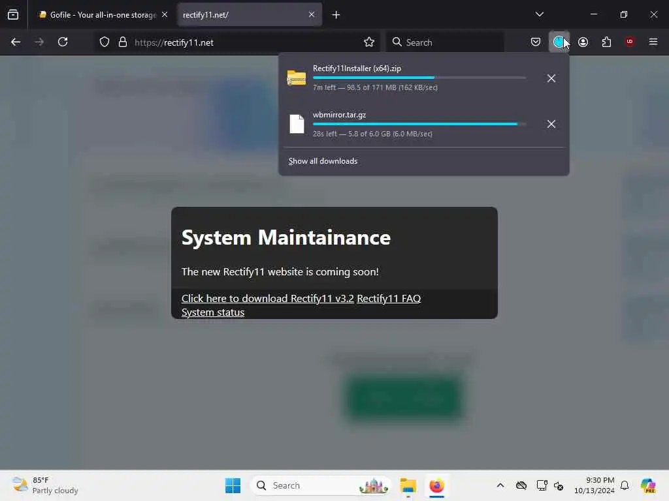Click the taskbar Search box
The height and width of the screenshot is (501, 669).
(x=320, y=485)
